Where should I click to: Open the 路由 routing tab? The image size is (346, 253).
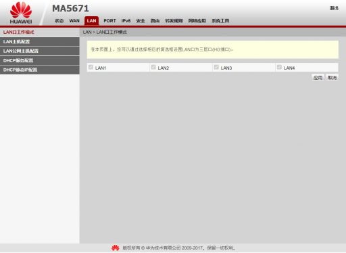pyautogui.click(x=155, y=21)
